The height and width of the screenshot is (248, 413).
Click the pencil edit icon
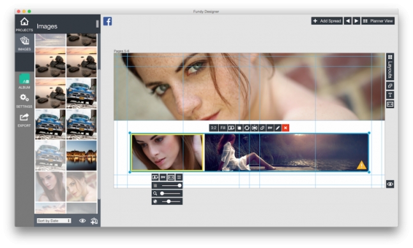278,128
